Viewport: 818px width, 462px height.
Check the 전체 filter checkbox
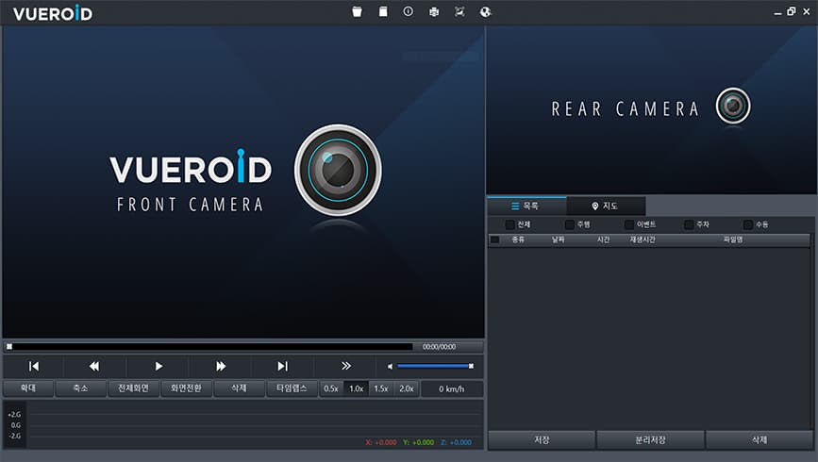pos(510,224)
